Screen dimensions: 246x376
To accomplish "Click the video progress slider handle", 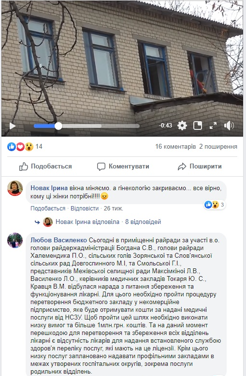I will [58, 126].
